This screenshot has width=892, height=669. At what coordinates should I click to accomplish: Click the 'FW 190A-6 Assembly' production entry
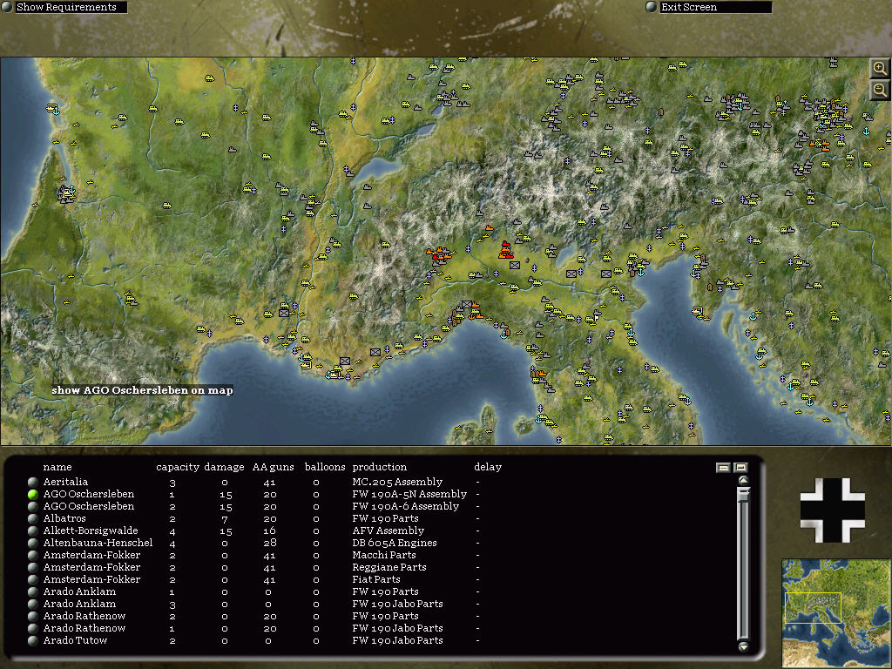(406, 506)
